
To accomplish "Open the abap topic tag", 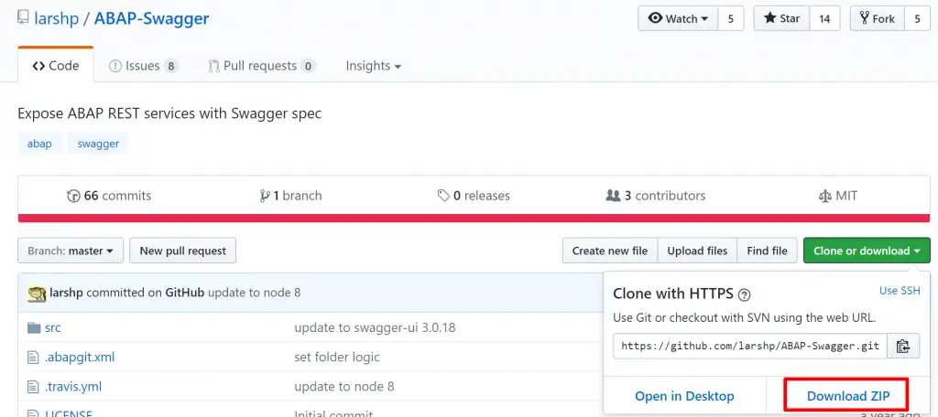I will click(39, 144).
